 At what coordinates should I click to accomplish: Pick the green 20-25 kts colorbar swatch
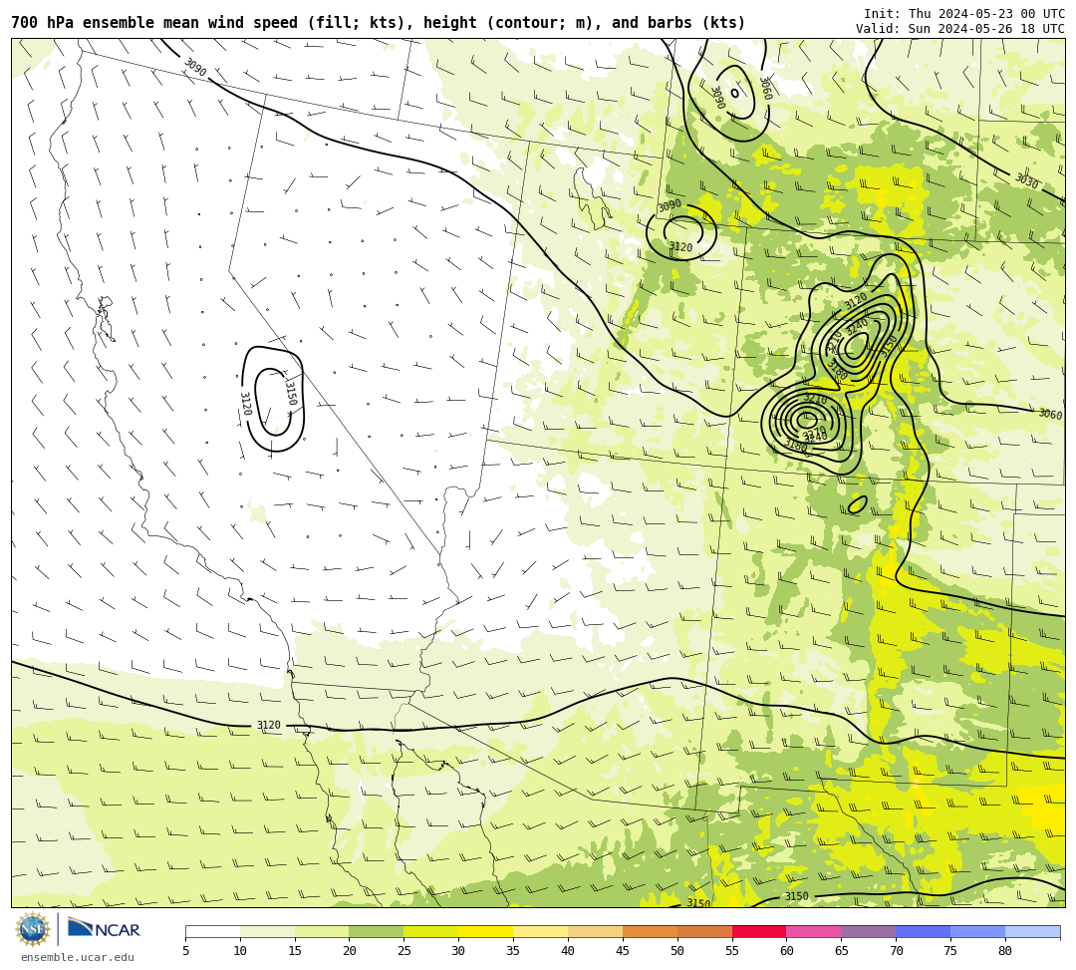point(377,931)
